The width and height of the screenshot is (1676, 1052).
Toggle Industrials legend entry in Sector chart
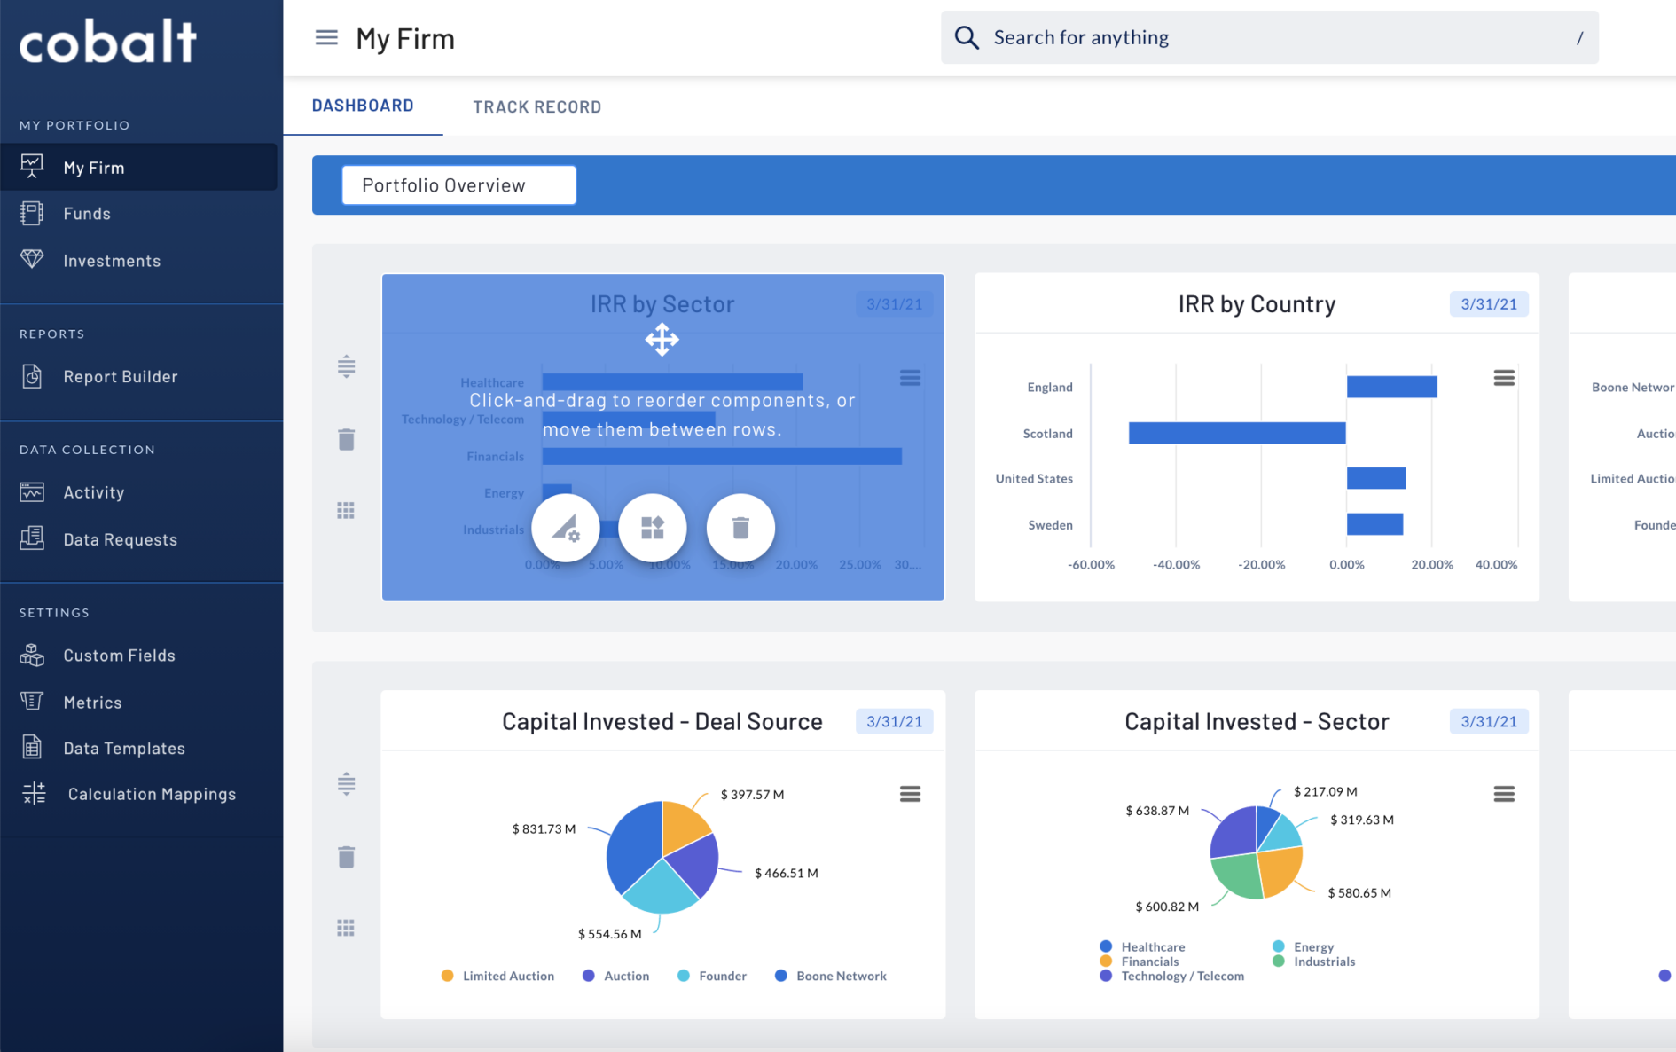(x=1313, y=961)
